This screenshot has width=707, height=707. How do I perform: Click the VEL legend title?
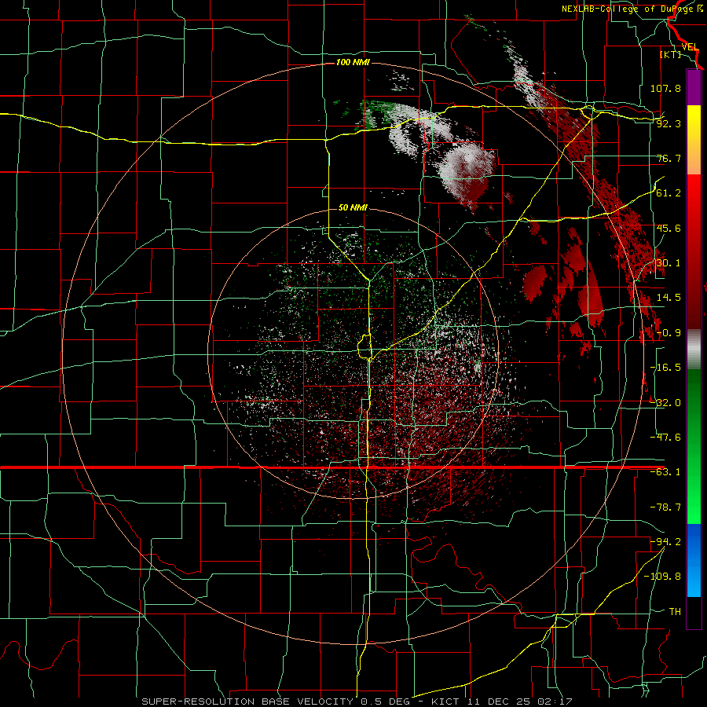pos(690,47)
